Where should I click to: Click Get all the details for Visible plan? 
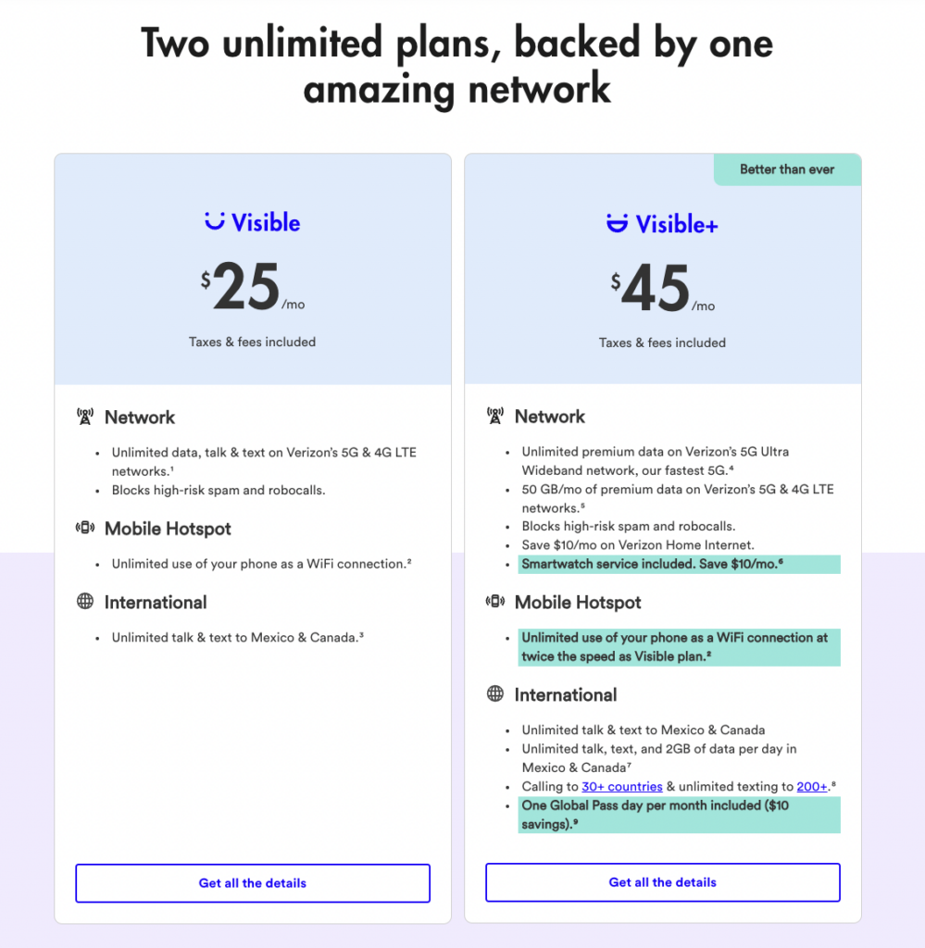click(252, 882)
